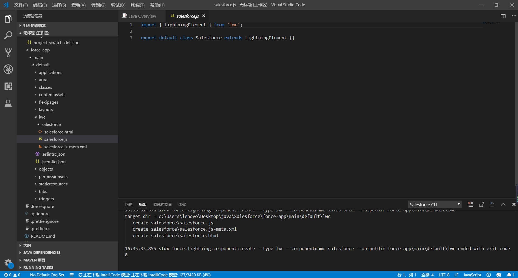Open salesforce.html file
The image size is (518, 278).
tap(67, 132)
